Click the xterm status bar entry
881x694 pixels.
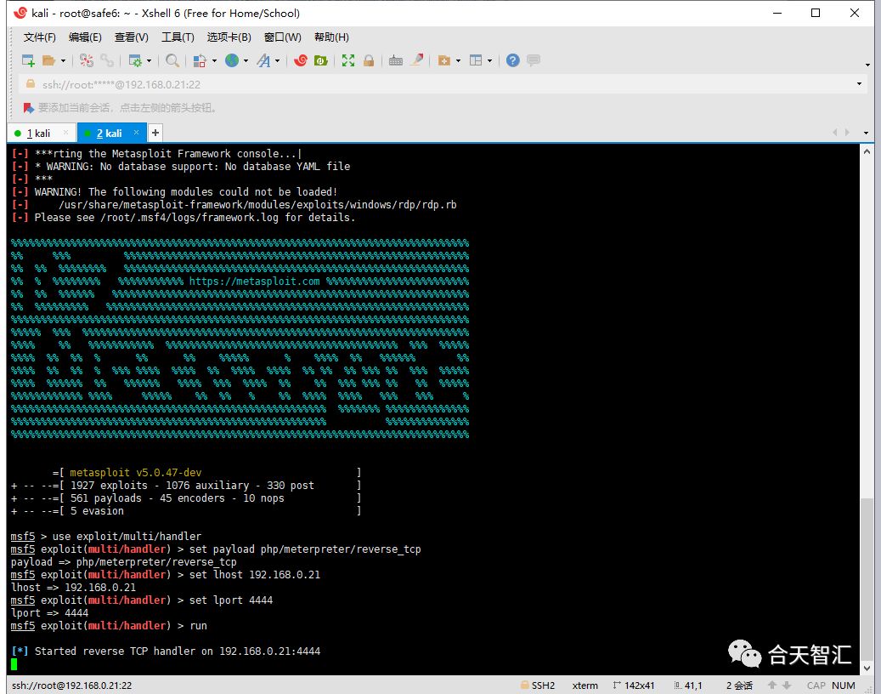pyautogui.click(x=585, y=685)
